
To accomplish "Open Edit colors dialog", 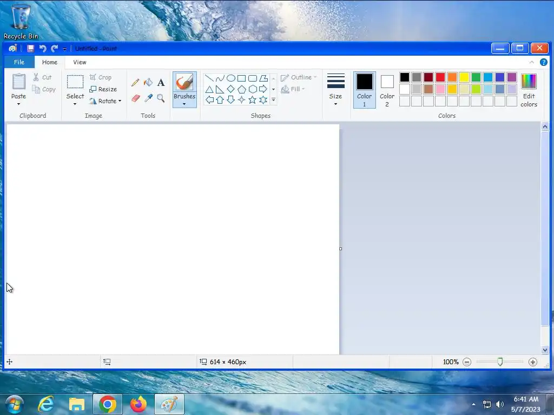I will point(529,90).
